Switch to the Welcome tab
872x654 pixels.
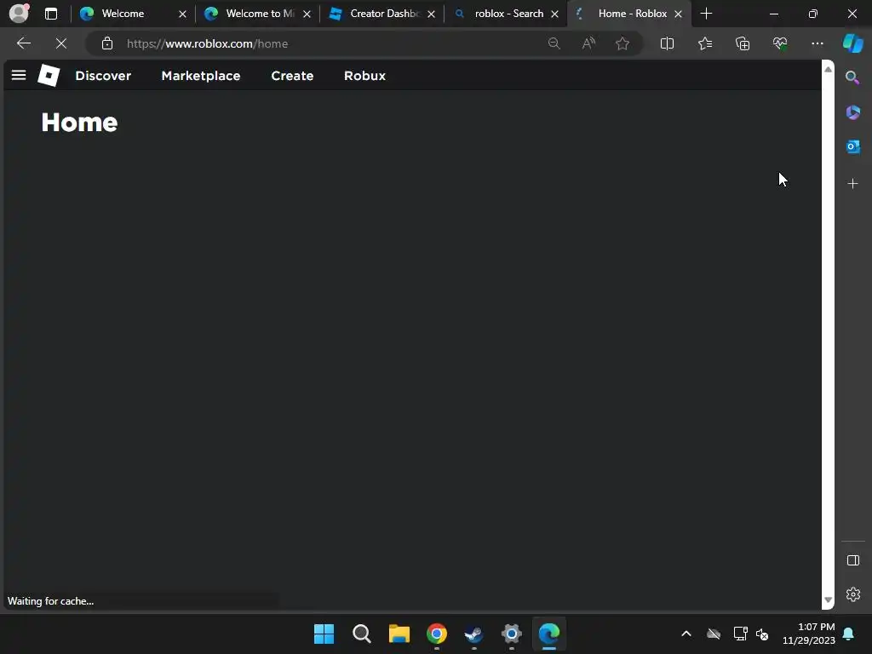pyautogui.click(x=123, y=14)
